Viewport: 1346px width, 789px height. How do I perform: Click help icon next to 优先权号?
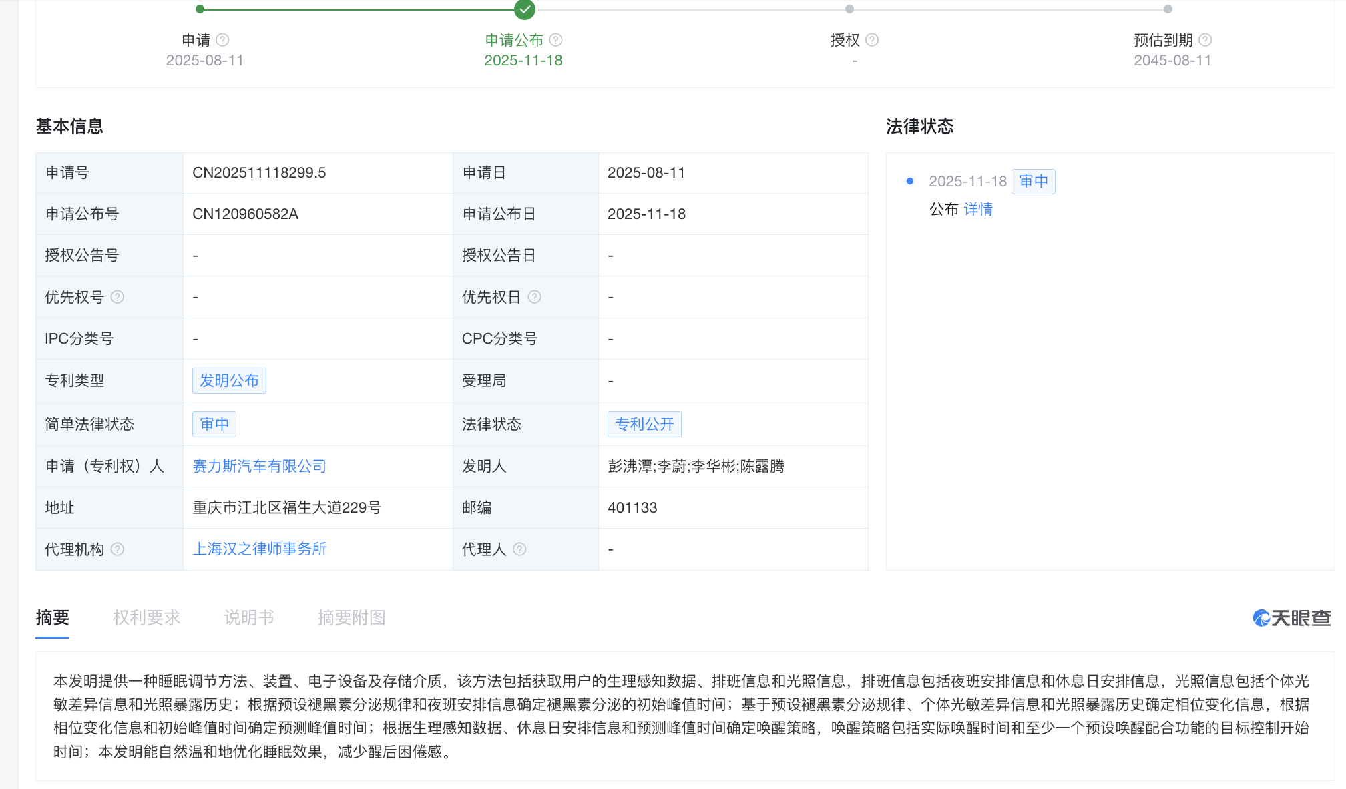118,297
